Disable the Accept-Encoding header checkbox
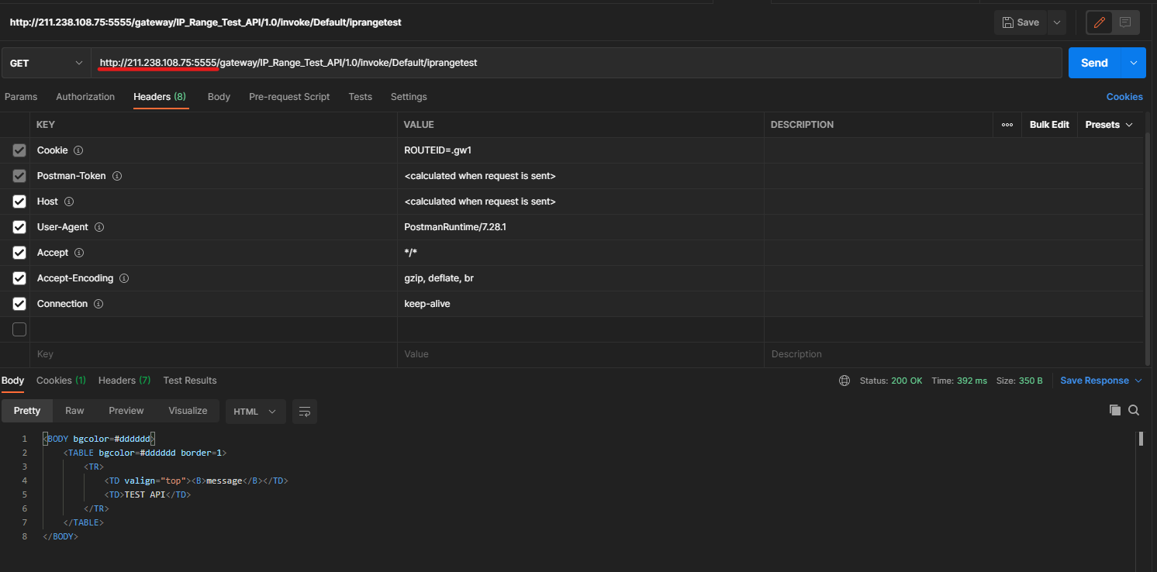This screenshot has height=572, width=1157. [19, 278]
